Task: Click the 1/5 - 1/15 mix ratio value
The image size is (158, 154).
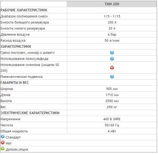Action: coord(112,16)
